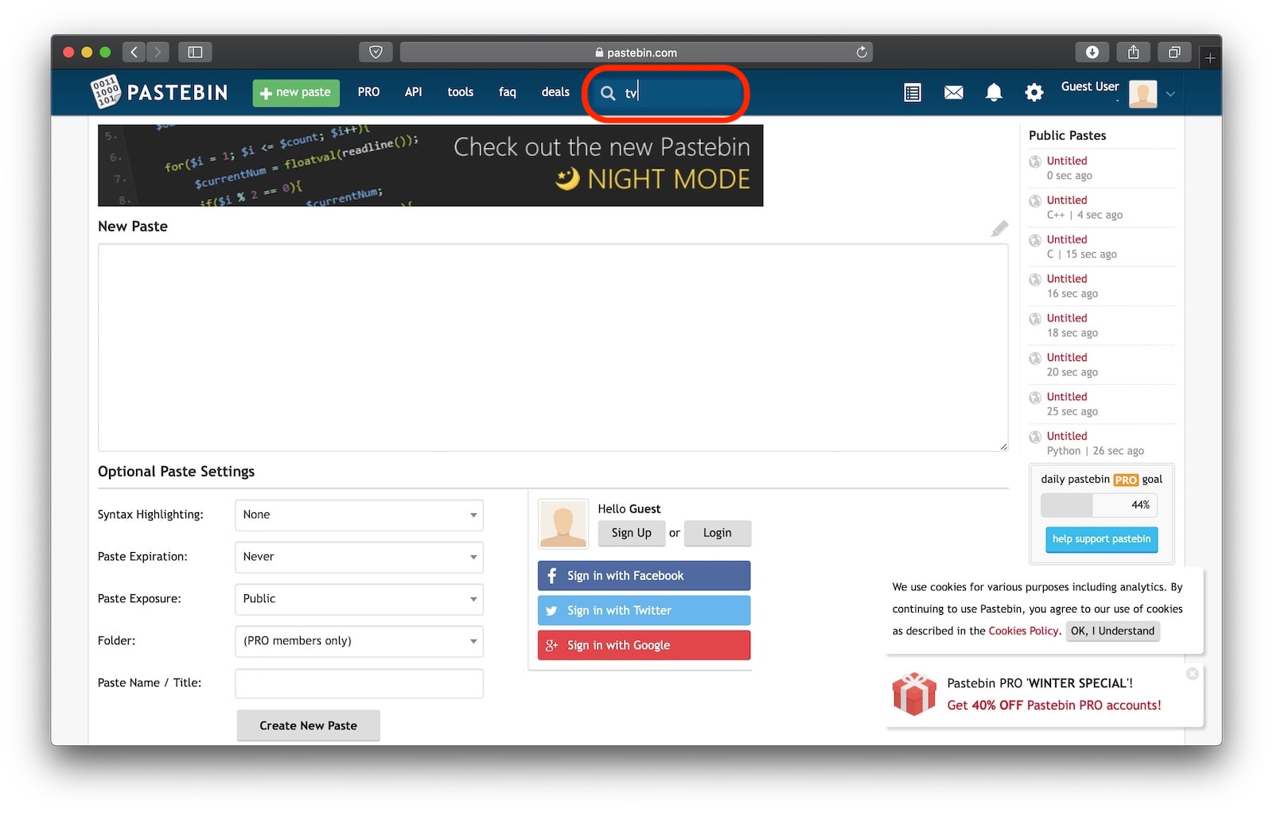Go forward with Safari forward arrow
Screen dimensions: 1273x813
click(158, 53)
